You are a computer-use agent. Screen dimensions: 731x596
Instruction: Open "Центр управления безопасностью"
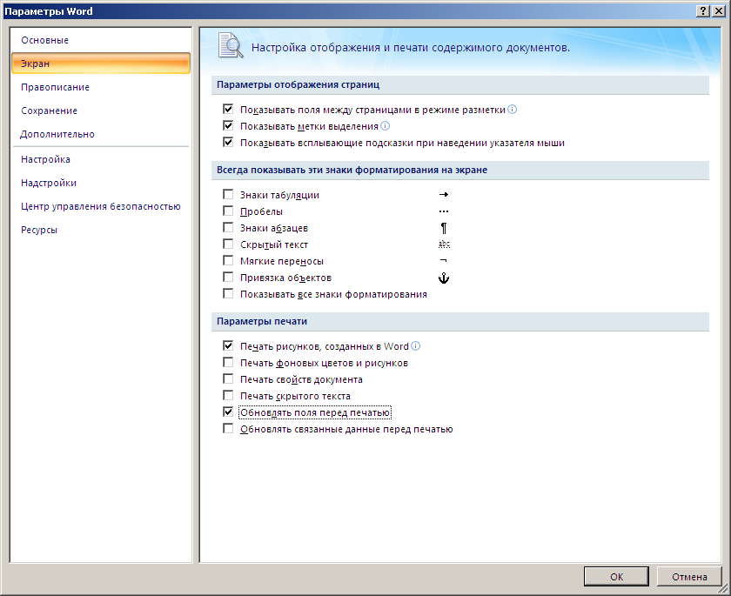pyautogui.click(x=101, y=206)
